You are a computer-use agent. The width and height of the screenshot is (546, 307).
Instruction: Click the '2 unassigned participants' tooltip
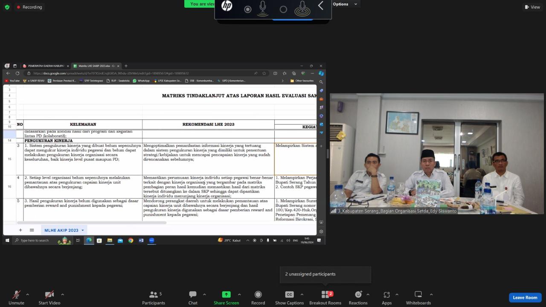[325, 274]
